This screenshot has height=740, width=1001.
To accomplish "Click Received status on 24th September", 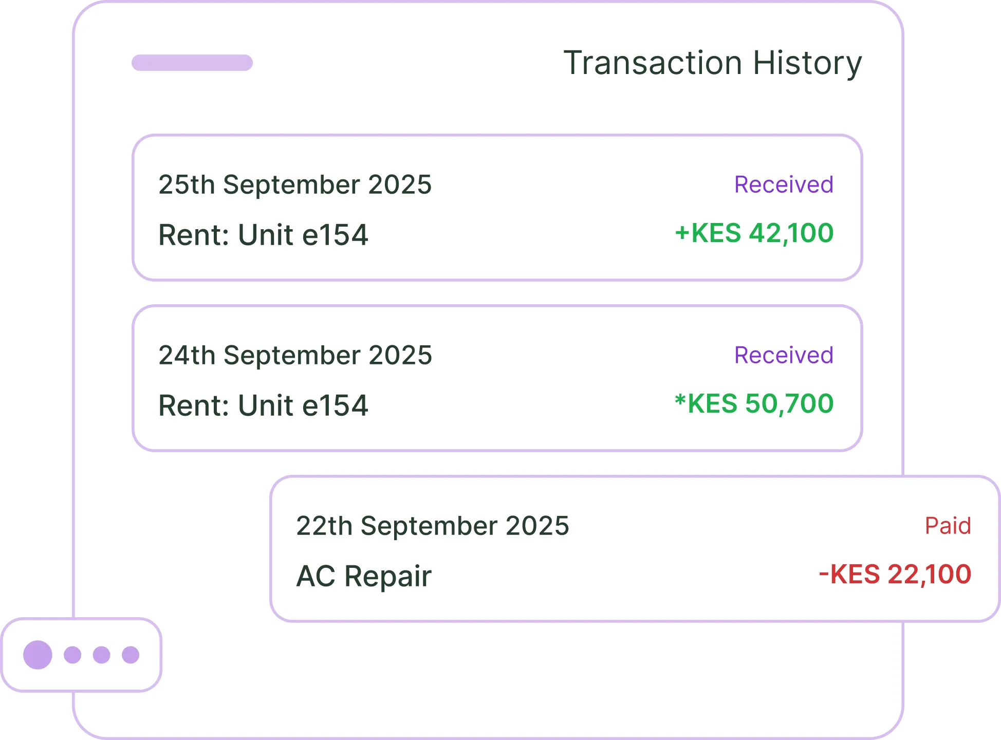I will (784, 355).
